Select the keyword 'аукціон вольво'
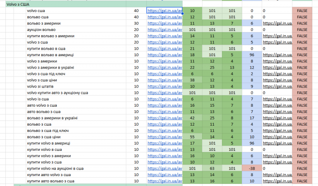318x186 pixels. (x=41, y=29)
